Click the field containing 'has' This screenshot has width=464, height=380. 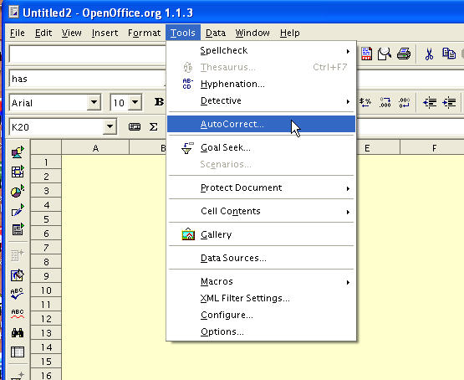pyautogui.click(x=87, y=79)
